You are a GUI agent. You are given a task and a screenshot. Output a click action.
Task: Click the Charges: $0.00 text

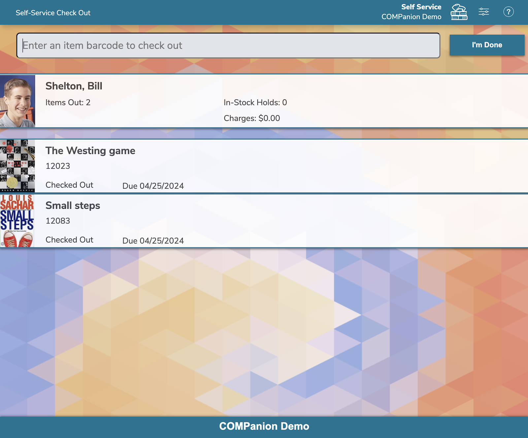coord(252,118)
